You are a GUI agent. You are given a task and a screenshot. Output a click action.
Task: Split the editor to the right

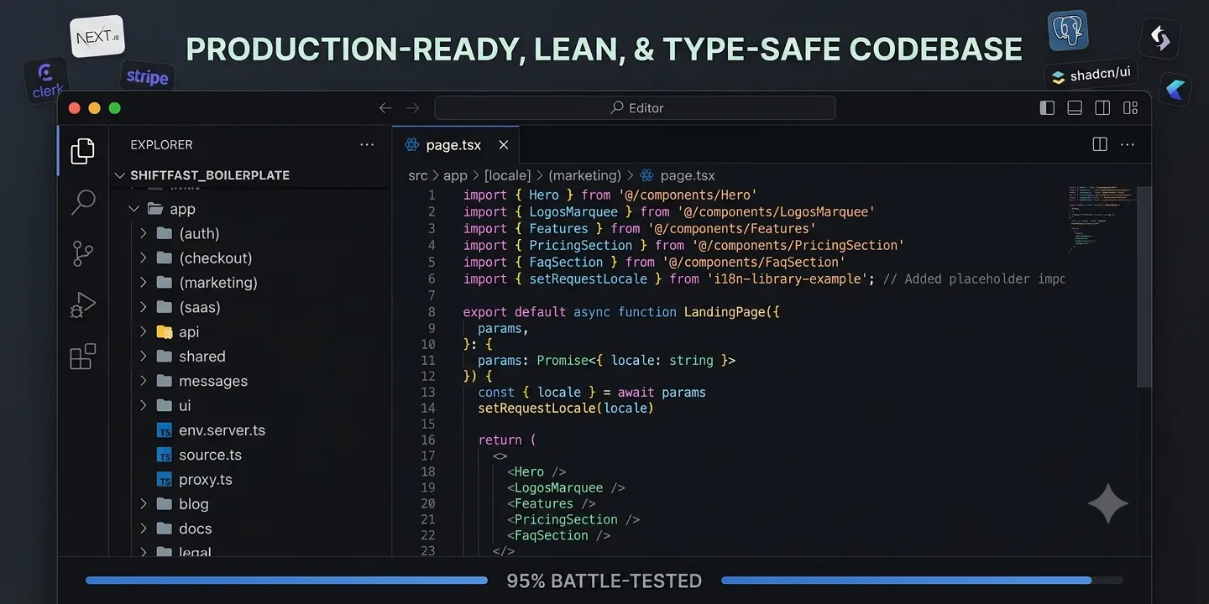pyautogui.click(x=1100, y=144)
